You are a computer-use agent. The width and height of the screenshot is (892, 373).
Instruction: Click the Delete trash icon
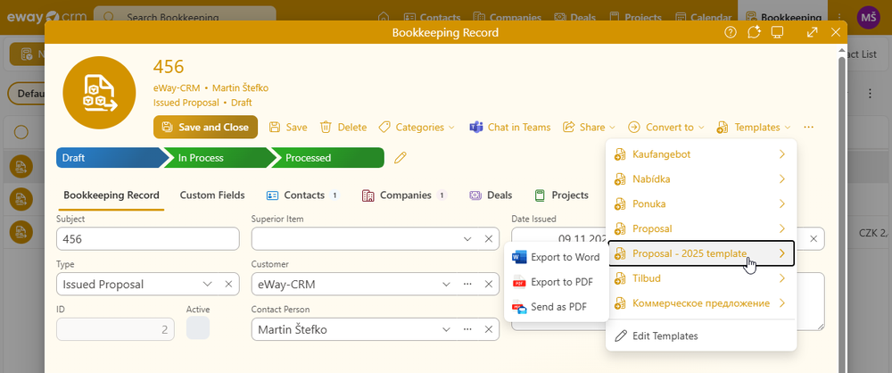[326, 128]
